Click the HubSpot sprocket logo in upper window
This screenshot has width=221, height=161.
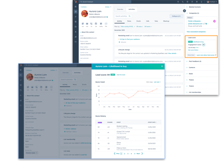[76, 2]
